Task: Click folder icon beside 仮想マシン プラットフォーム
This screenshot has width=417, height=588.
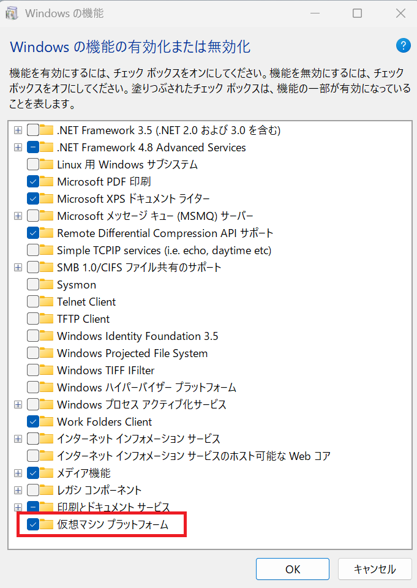Action: coord(47,524)
